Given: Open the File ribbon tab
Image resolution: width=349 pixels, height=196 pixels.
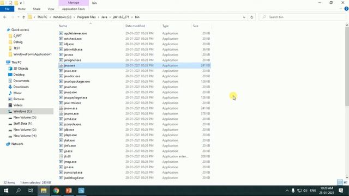Looking at the screenshot, I should [x=7, y=9].
